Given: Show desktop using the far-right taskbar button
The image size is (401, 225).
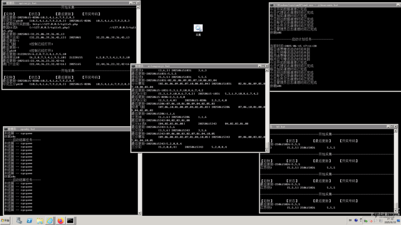Looking at the screenshot, I should [398, 221].
